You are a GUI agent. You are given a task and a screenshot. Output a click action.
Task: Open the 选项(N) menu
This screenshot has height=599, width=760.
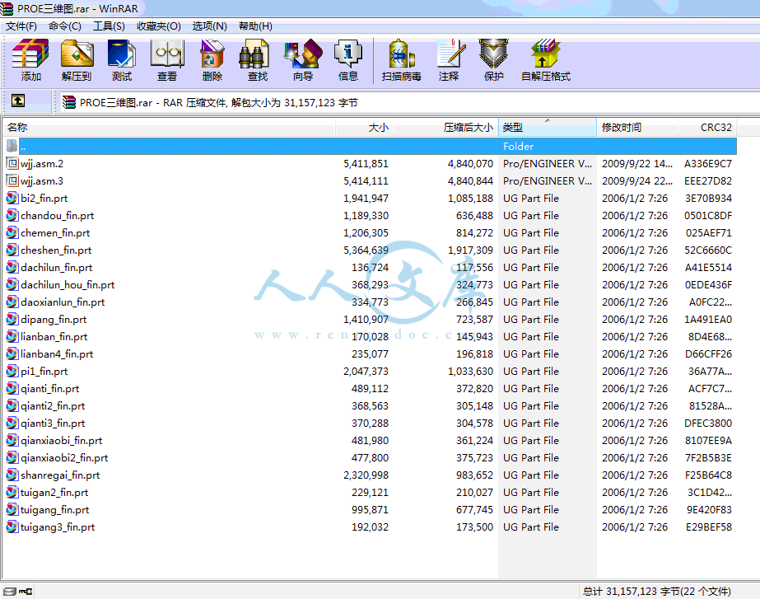(x=210, y=26)
